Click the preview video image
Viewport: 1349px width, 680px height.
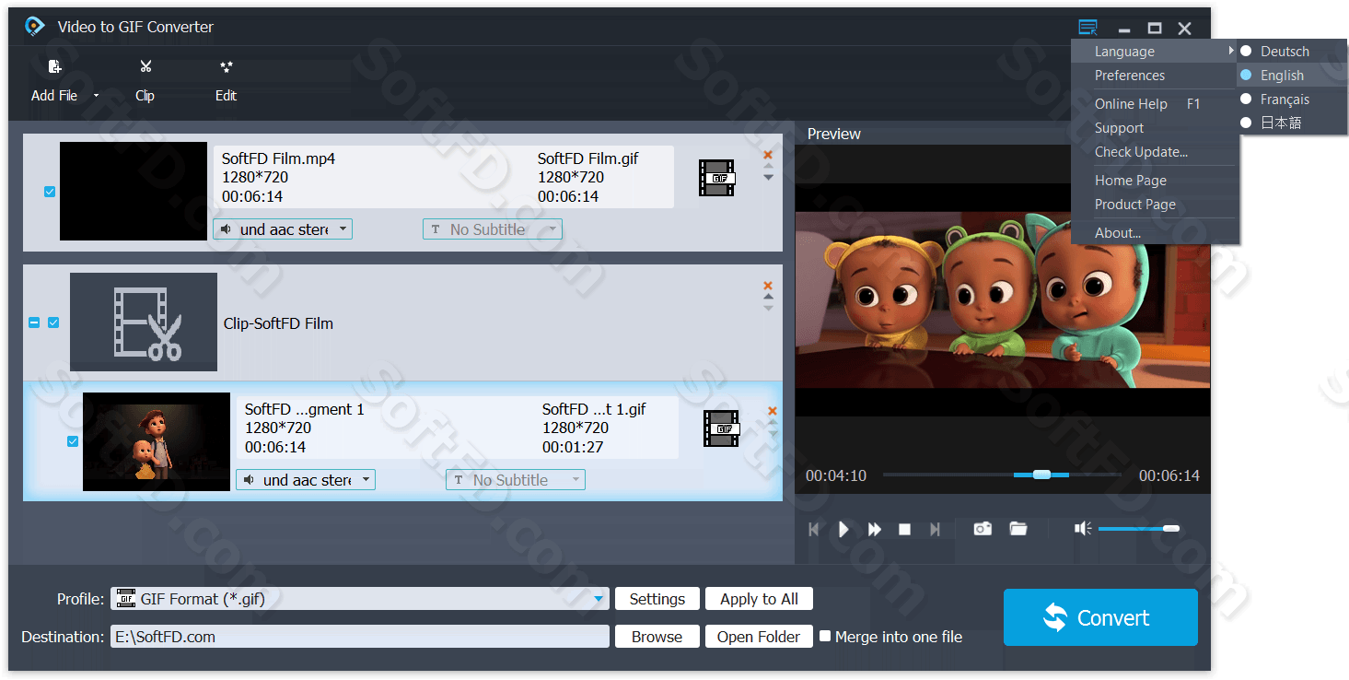coord(1003,300)
